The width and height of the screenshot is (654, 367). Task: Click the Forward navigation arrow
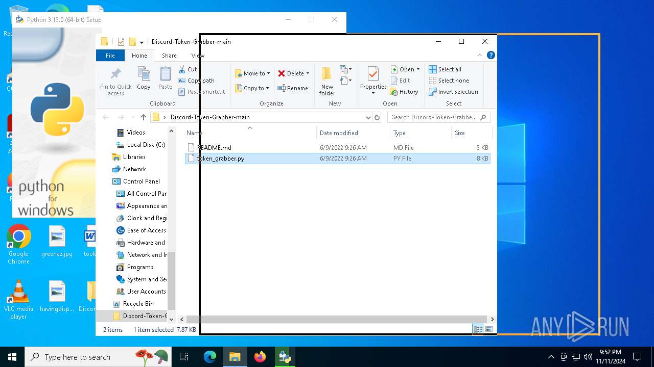point(121,117)
